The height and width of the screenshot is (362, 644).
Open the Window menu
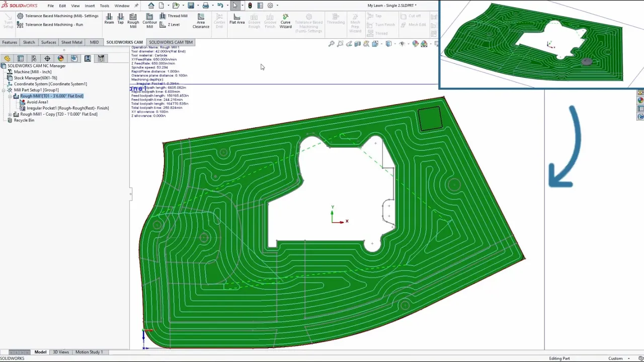coord(122,6)
